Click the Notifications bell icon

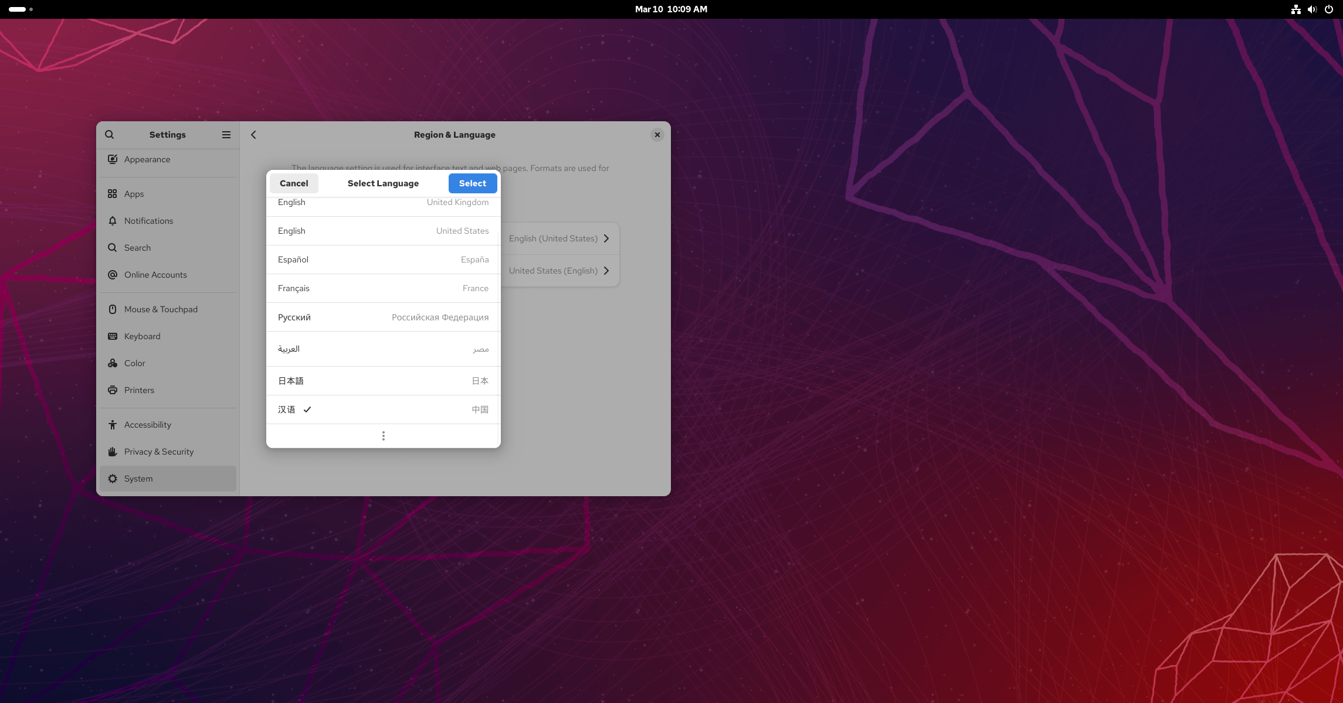click(113, 220)
